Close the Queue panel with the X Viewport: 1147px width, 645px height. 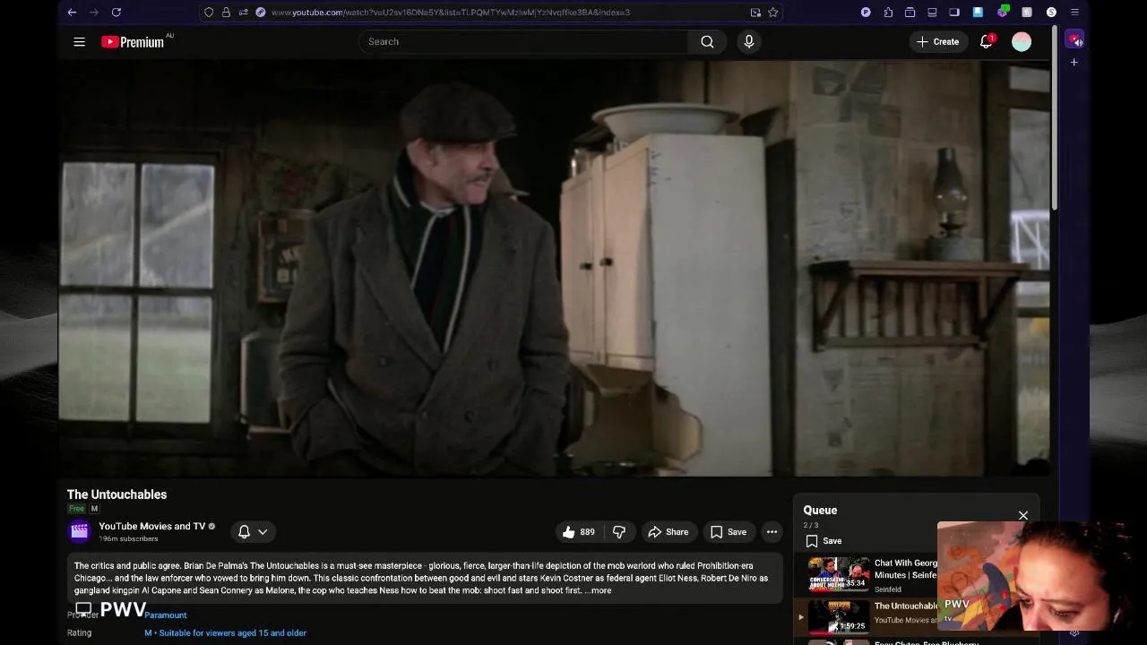click(1023, 515)
